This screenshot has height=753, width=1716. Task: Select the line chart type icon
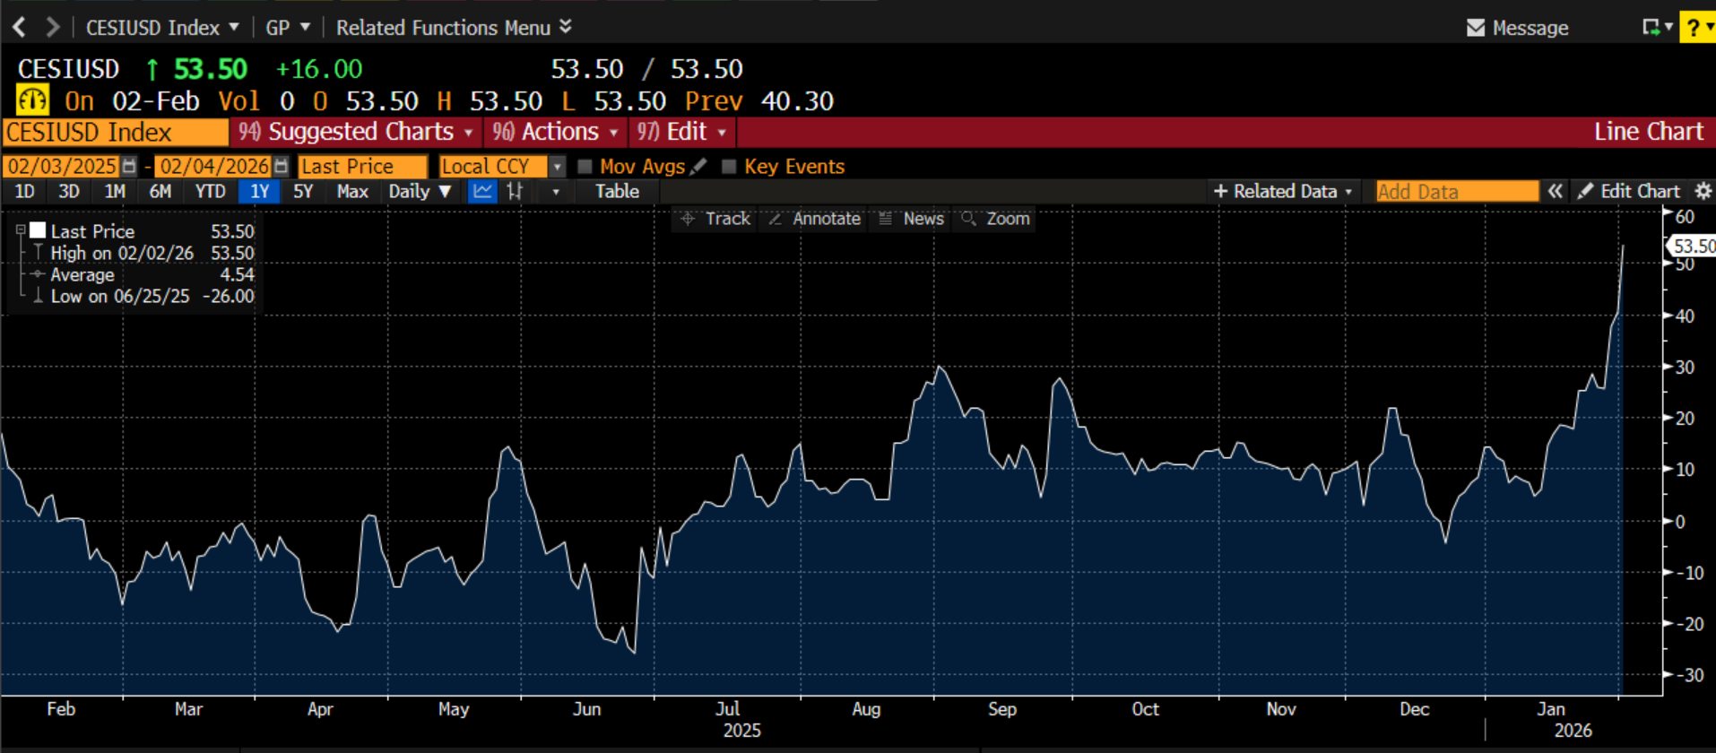click(x=482, y=191)
